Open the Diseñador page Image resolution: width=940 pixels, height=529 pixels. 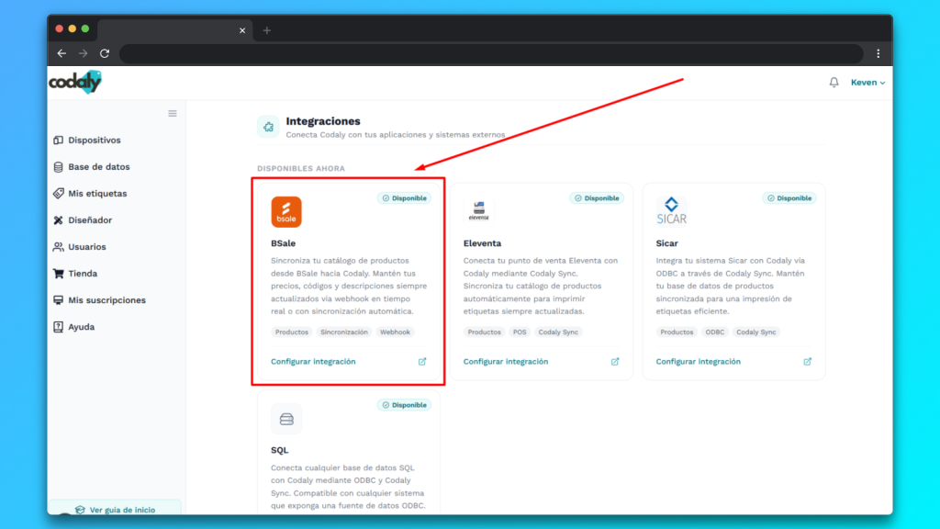point(90,220)
